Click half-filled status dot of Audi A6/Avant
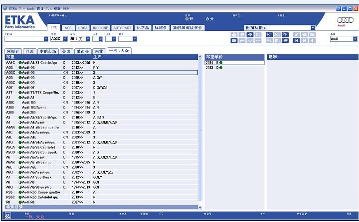The height and width of the screenshot is (222, 359). click(20, 157)
